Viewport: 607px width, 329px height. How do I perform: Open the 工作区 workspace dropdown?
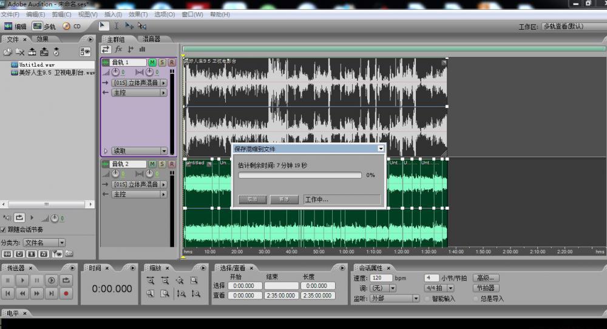tap(573, 26)
